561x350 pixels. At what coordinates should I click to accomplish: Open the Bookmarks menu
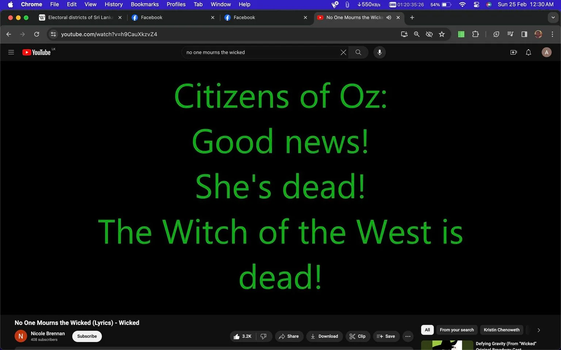145,4
